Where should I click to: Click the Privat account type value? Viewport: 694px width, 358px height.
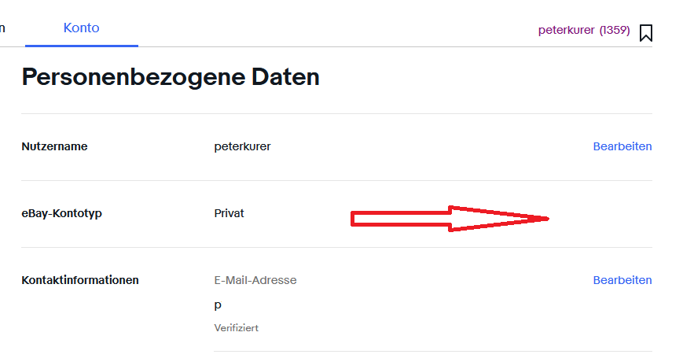click(x=229, y=213)
